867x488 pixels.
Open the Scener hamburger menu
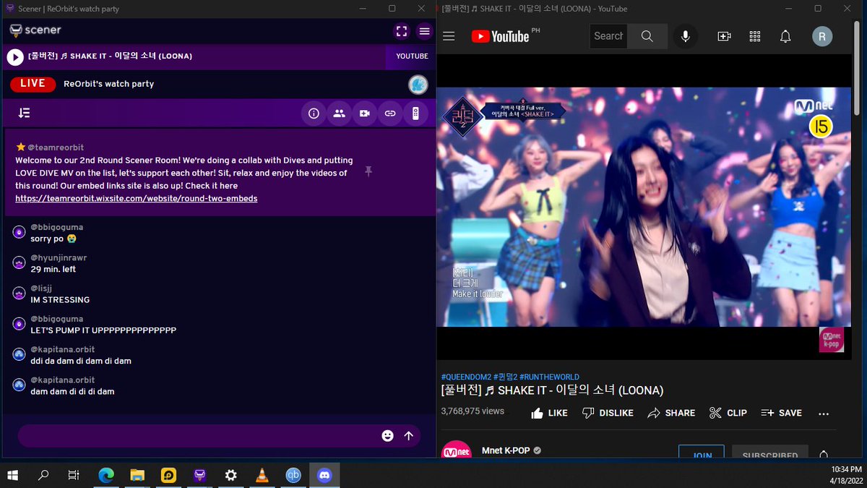coord(424,31)
